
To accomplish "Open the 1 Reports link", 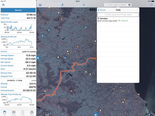I will [x=124, y=21].
